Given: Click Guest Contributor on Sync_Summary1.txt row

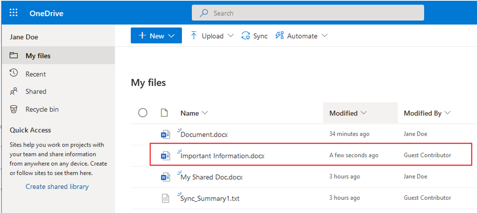Looking at the screenshot, I should pos(427,198).
